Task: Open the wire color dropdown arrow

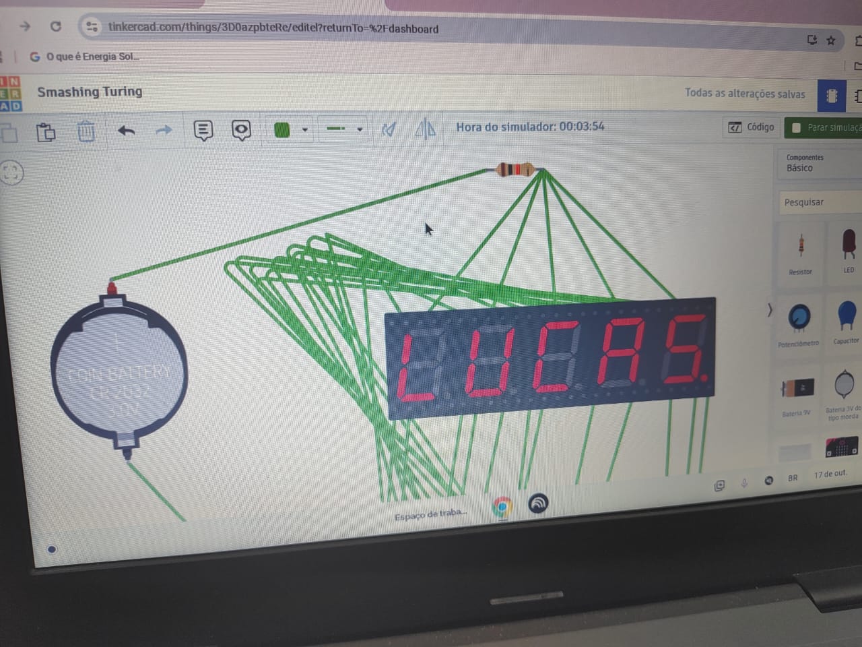Action: (305, 129)
